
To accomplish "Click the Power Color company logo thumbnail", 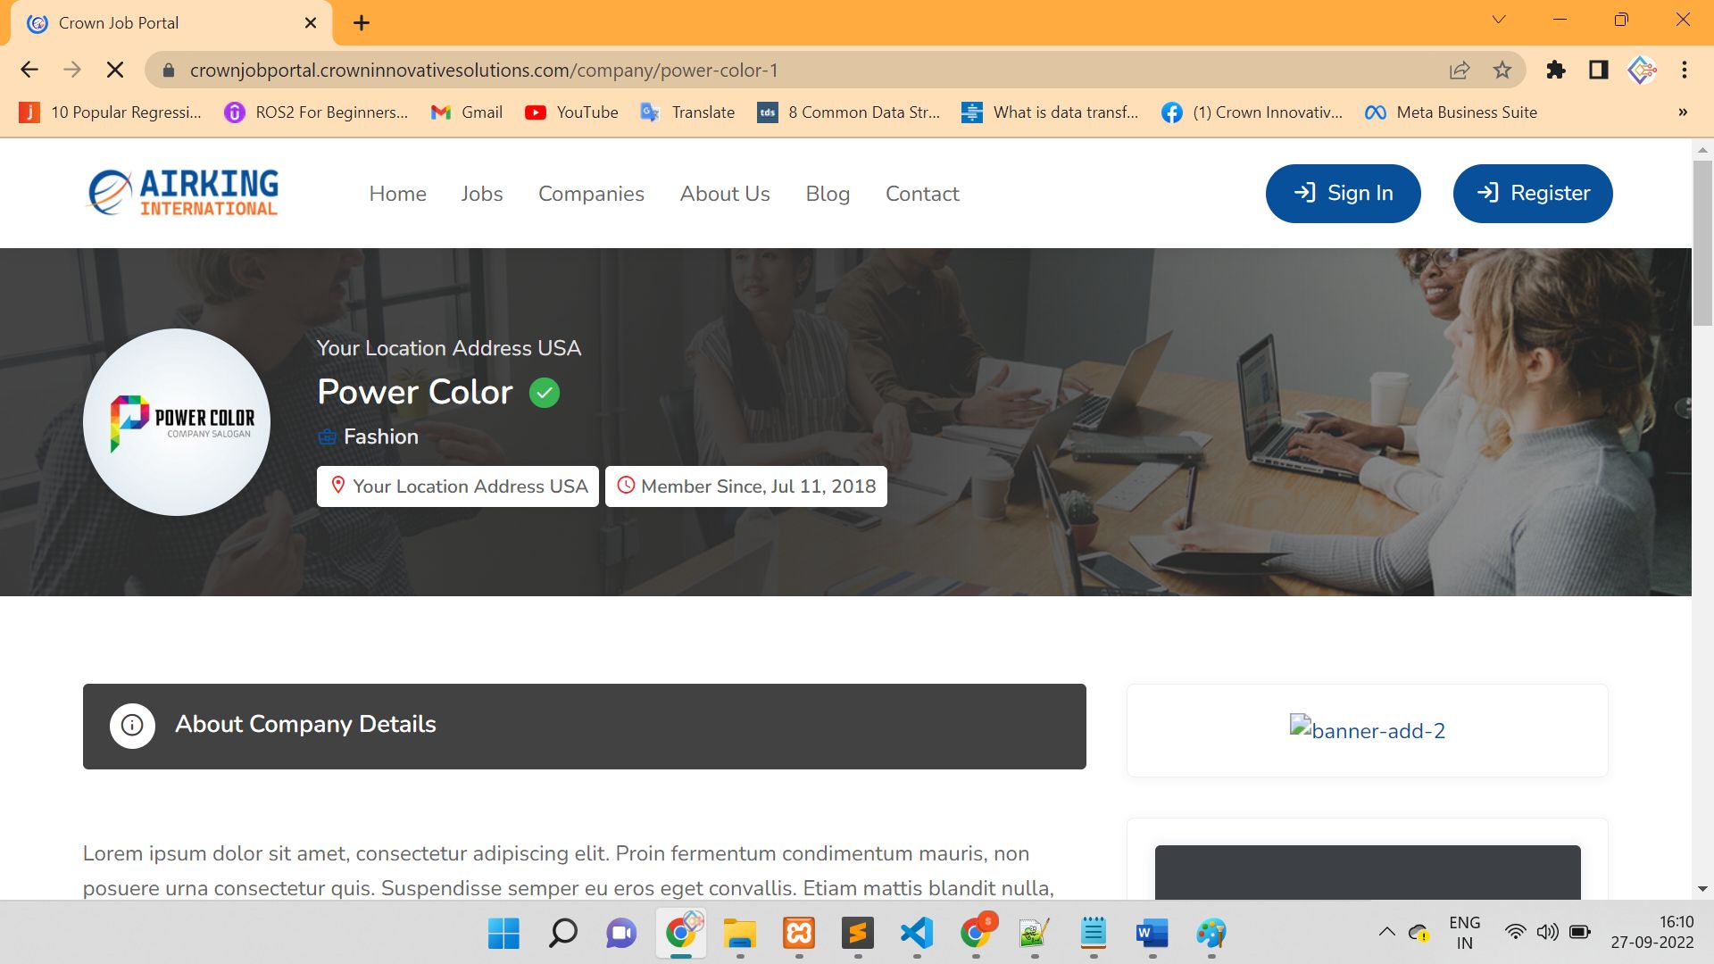I will pyautogui.click(x=177, y=422).
